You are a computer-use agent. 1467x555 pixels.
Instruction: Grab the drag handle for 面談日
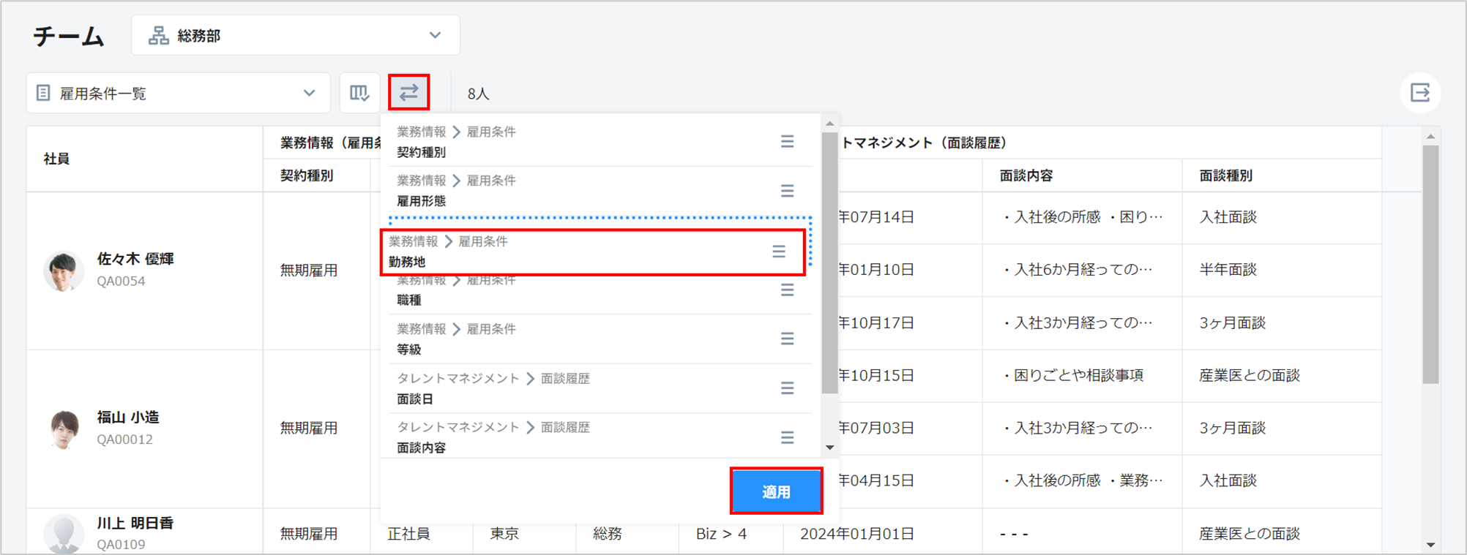click(x=787, y=388)
